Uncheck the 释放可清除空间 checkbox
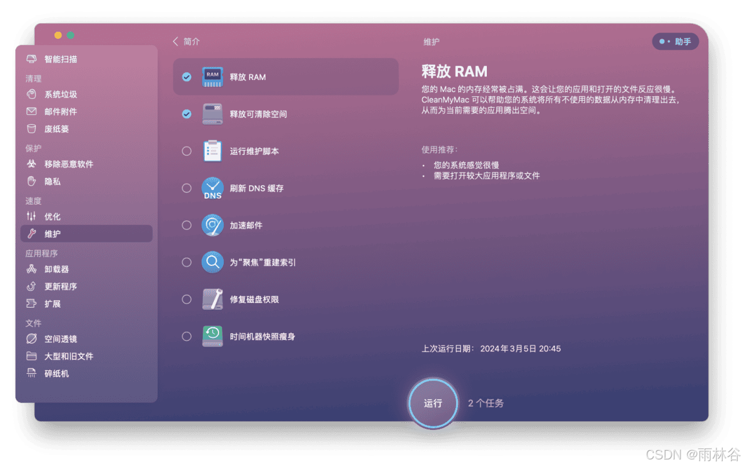 (x=187, y=114)
